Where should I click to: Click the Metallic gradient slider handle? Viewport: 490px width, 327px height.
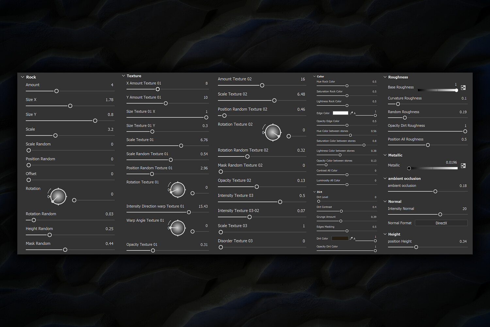click(x=409, y=168)
